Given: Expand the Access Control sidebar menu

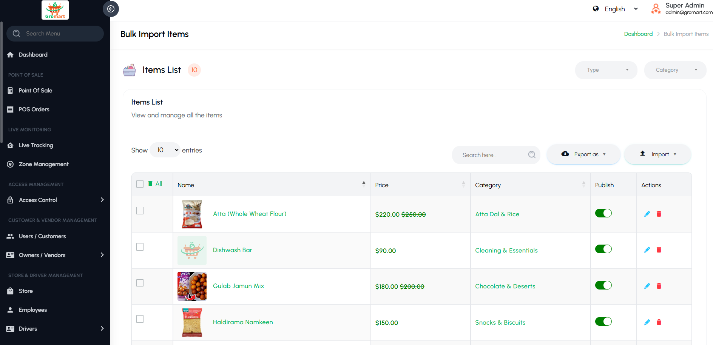Looking at the screenshot, I should [x=55, y=200].
